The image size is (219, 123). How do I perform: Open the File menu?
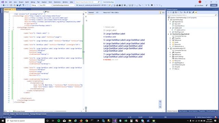coord(6,2)
